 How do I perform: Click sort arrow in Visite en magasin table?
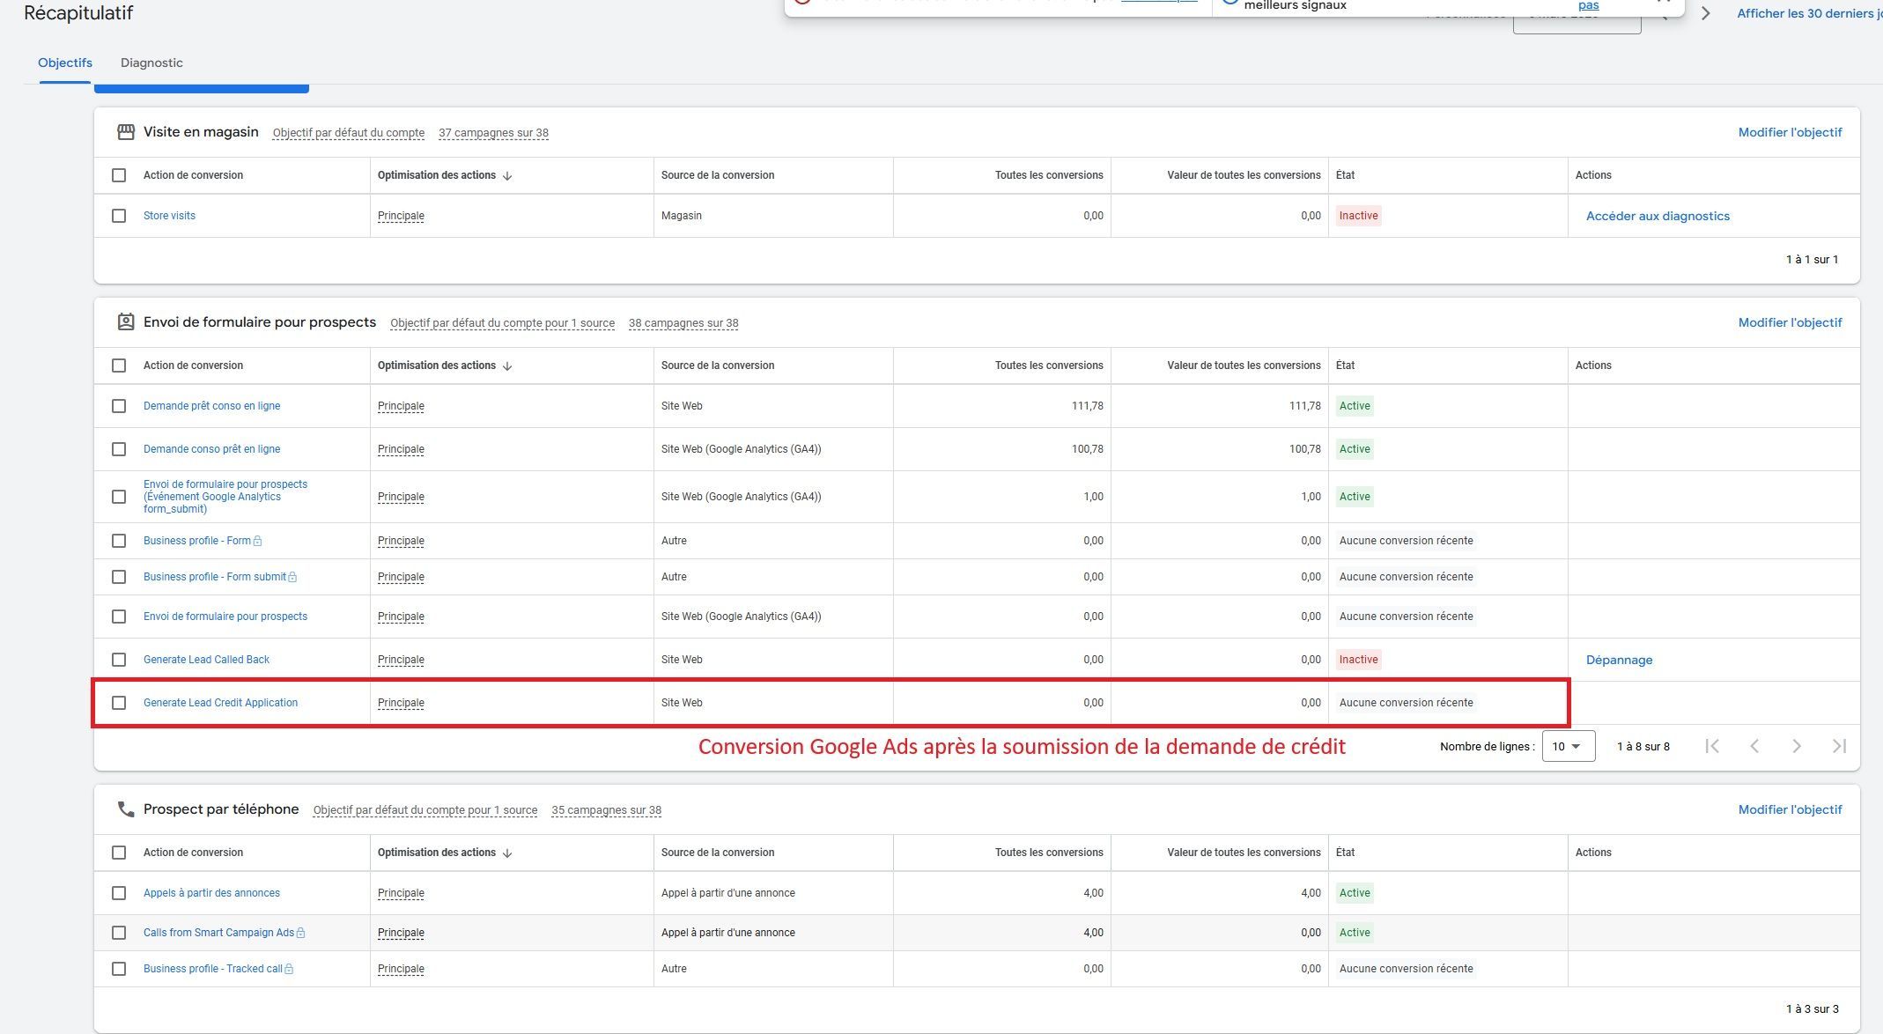(x=507, y=175)
